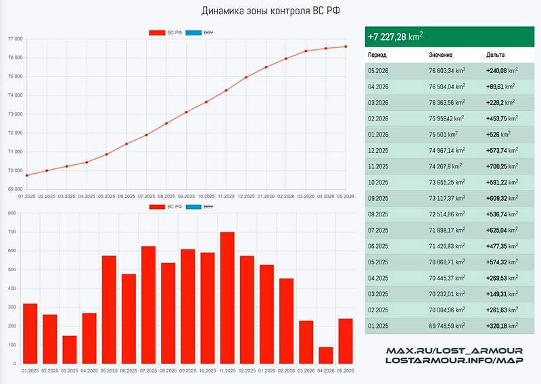Click the delta +700,25 km²
The image size is (541, 384).
[x=502, y=166]
